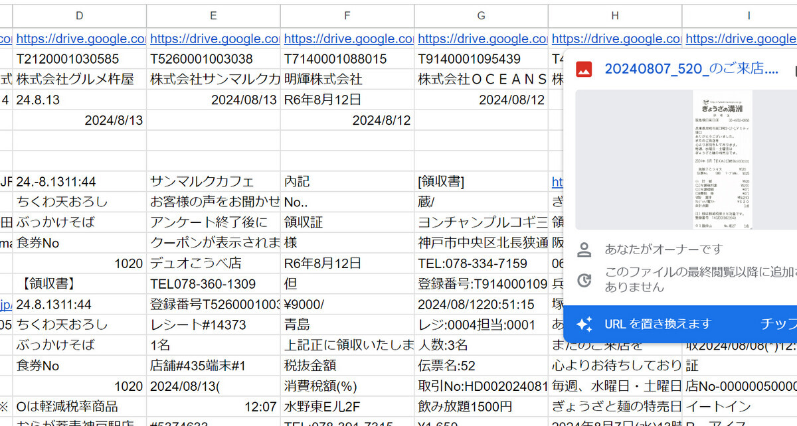Open the drive.google link in column H
This screenshot has width=797, height=426.
coord(616,38)
